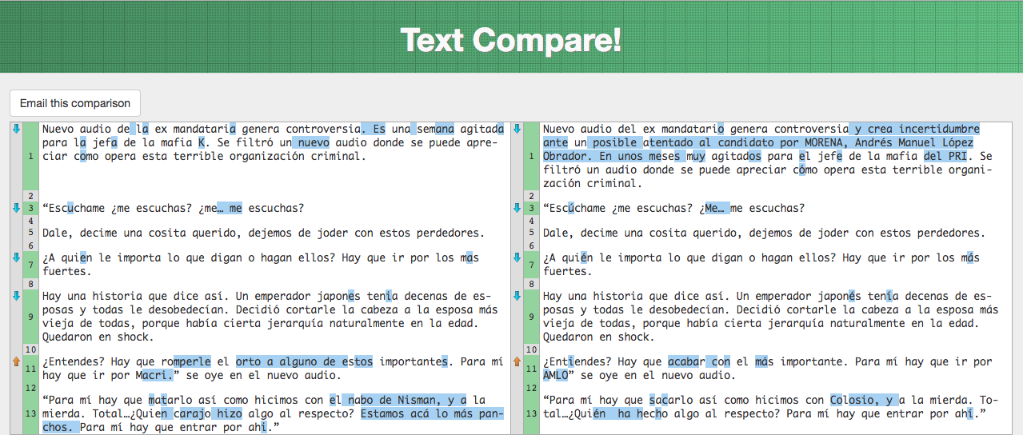
Task: Click left pane down arrow beside line 9
Action: [16, 296]
